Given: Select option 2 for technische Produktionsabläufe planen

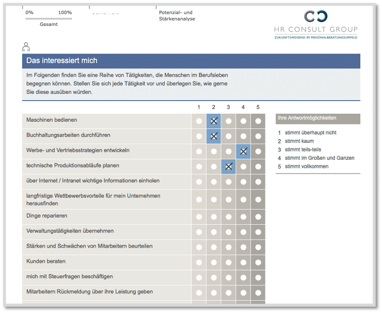Looking at the screenshot, I should [214, 167].
